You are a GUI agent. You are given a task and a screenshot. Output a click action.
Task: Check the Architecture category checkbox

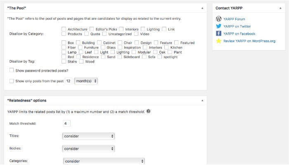64,29
